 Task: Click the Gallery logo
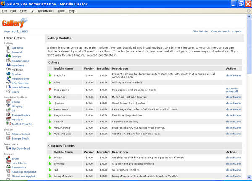(15, 23)
